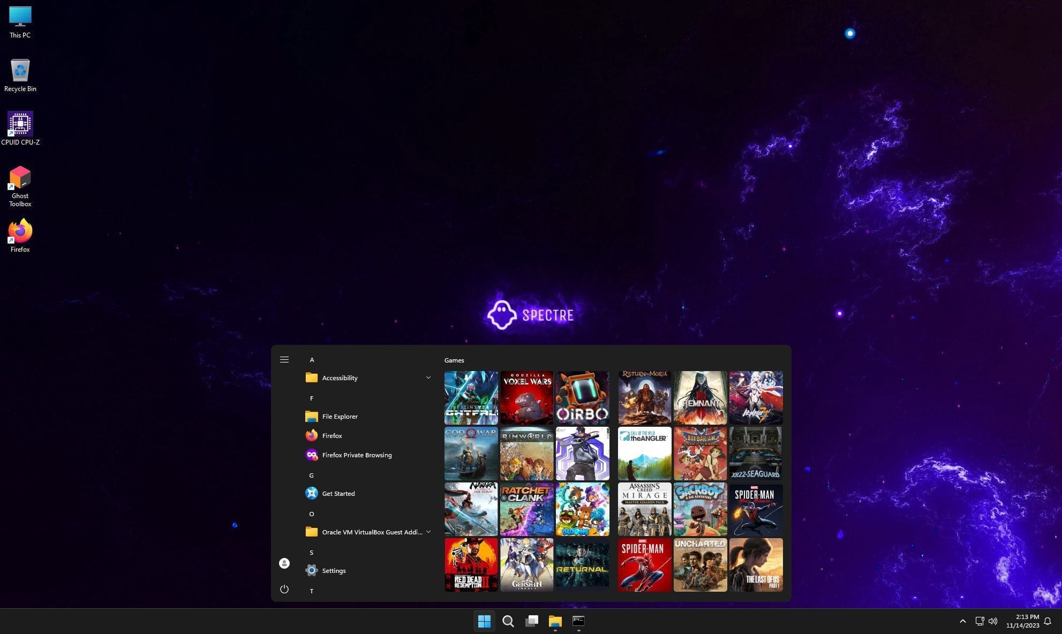Viewport: 1062px width, 634px height.
Task: Open the Naraka game tile
Action: tap(471, 509)
